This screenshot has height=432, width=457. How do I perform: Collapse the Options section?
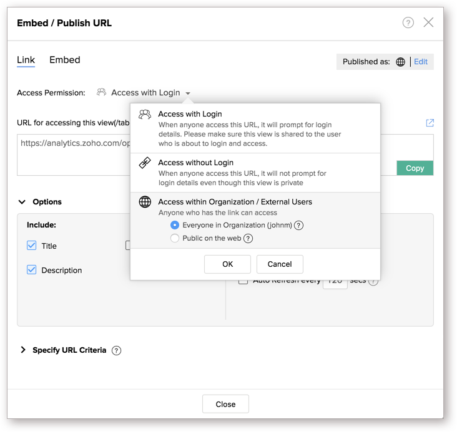click(22, 202)
